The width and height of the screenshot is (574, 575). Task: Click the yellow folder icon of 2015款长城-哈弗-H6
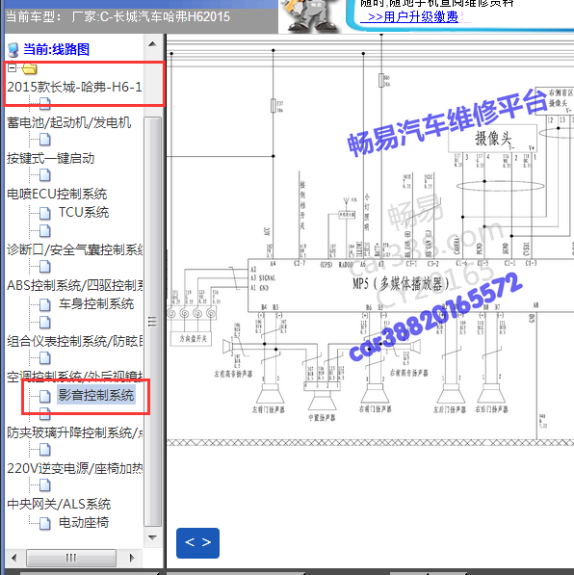coord(29,68)
